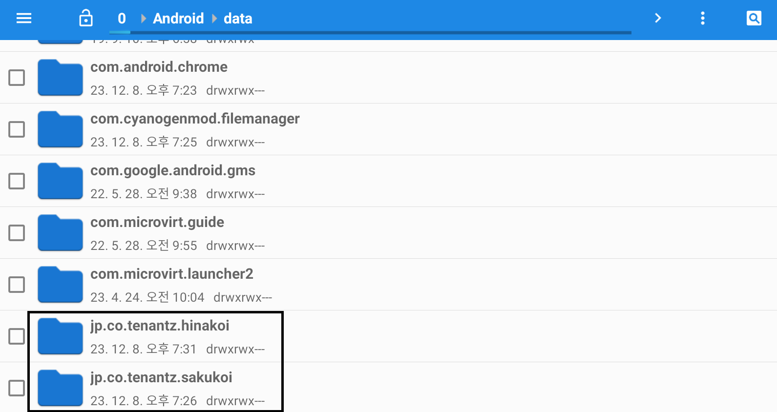Mark the jp.co.tenantz.hinakoi checkbox
The image size is (777, 412).
pos(17,336)
